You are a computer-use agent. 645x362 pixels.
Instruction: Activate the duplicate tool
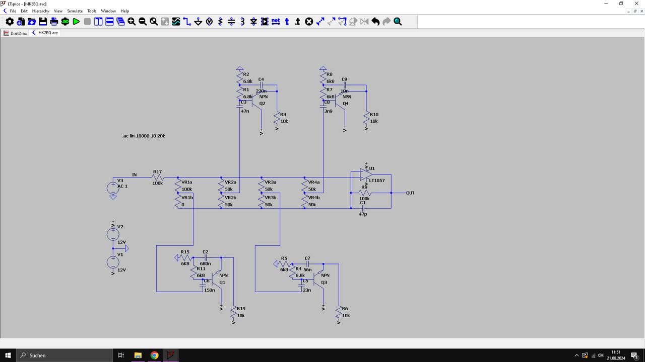pos(320,22)
